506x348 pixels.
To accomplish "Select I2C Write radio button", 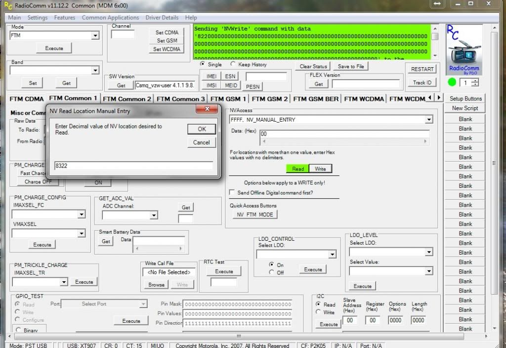I will pyautogui.click(x=318, y=312).
